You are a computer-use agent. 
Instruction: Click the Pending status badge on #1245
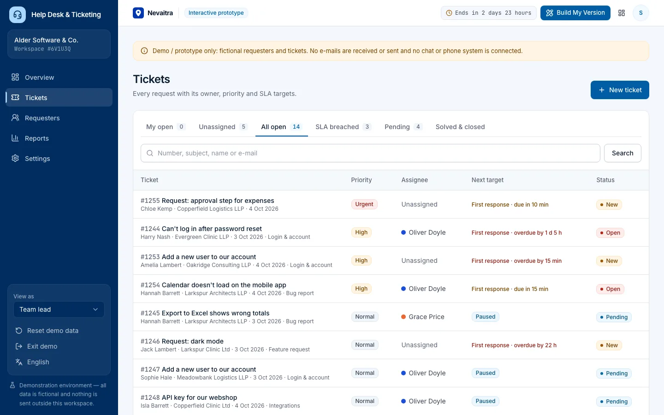point(614,317)
